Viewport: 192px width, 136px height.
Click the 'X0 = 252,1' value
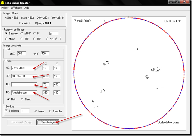pos(43,18)
